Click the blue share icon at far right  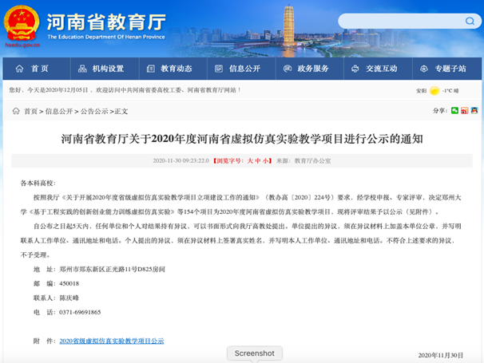474,111
